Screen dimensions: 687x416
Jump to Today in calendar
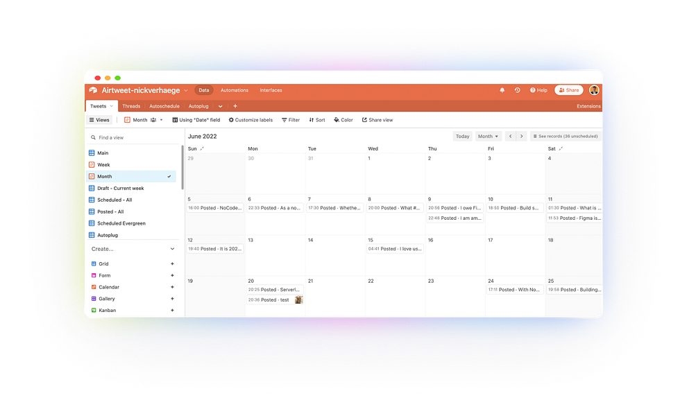click(x=462, y=136)
